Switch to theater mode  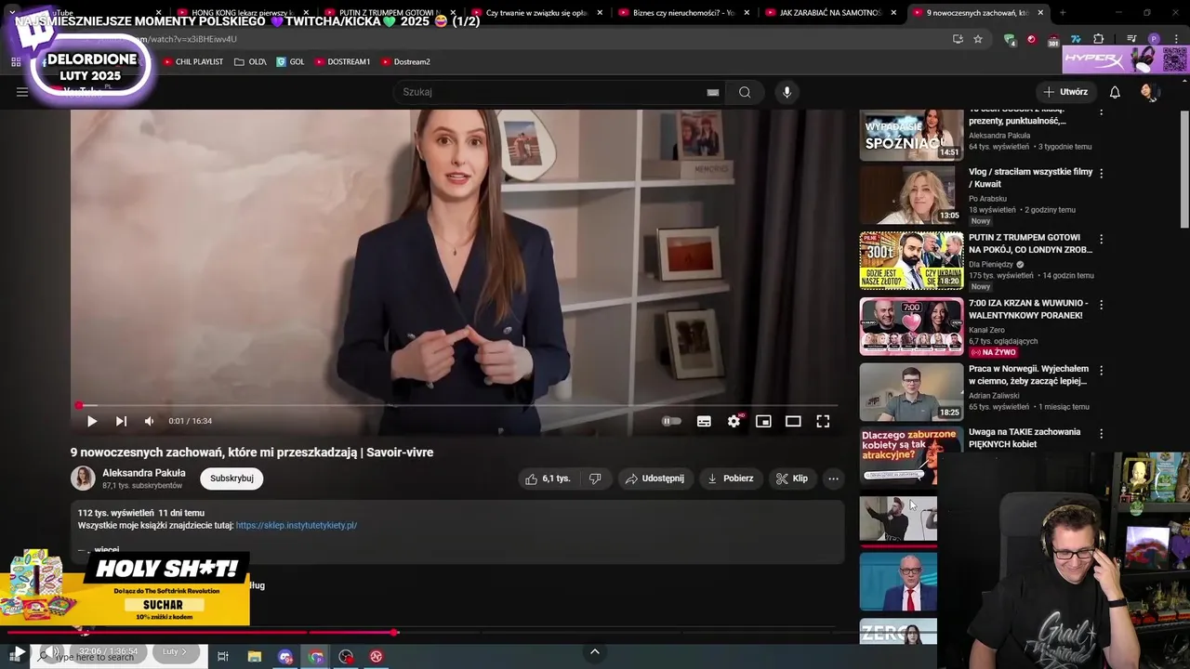click(x=793, y=421)
